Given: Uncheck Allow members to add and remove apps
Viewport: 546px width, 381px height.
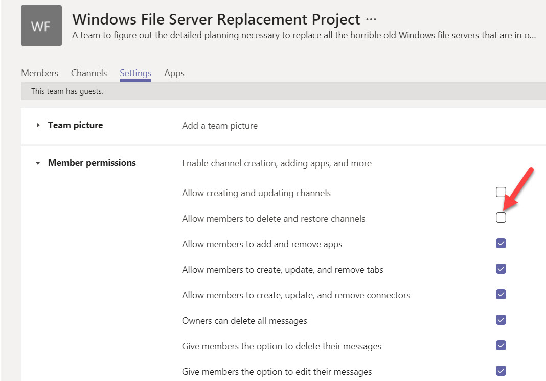Looking at the screenshot, I should 500,243.
